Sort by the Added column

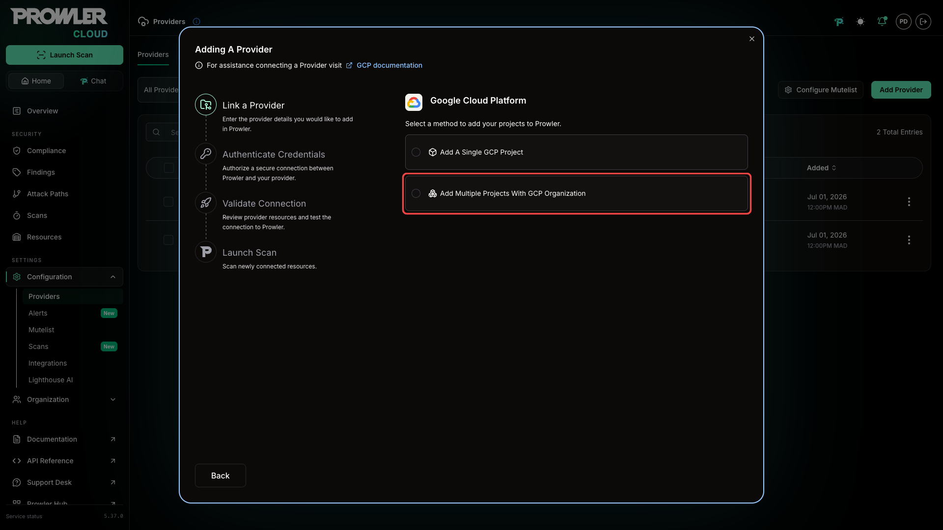tap(821, 168)
